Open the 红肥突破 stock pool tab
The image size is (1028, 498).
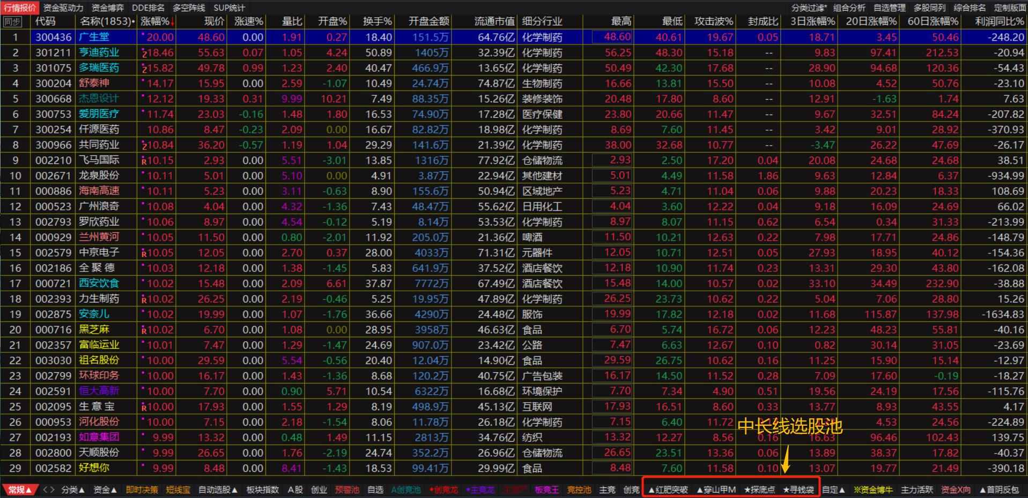668,489
